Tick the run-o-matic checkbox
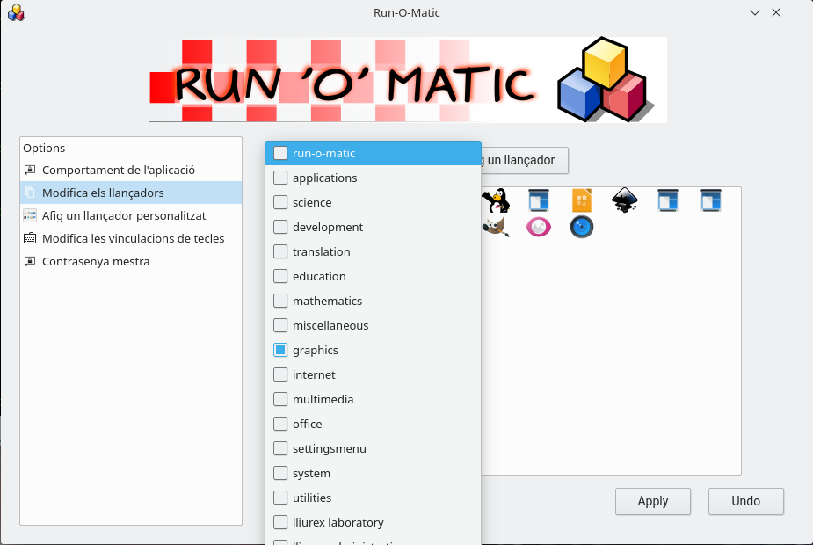Viewport: 813px width, 545px height. pos(280,153)
